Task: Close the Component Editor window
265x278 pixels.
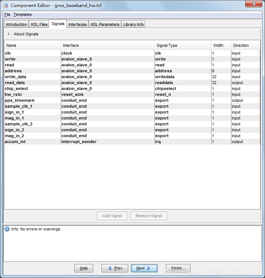Action: click(x=254, y=4)
